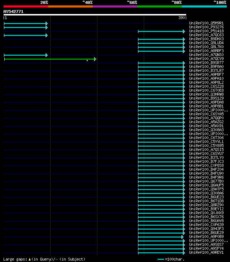This screenshot has height=262, width=230.
Task: Click the label UniRef100_A7QQP0
Action: tap(206, 118)
